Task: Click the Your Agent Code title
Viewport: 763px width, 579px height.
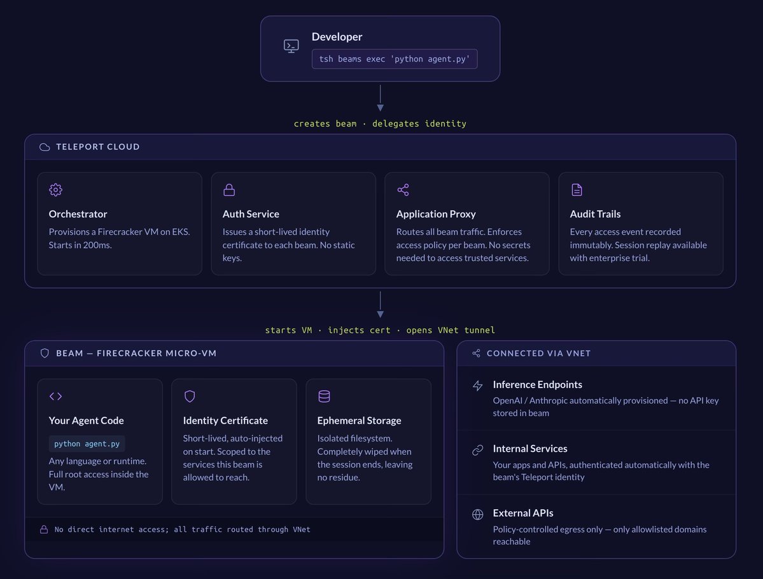Action: pos(86,421)
